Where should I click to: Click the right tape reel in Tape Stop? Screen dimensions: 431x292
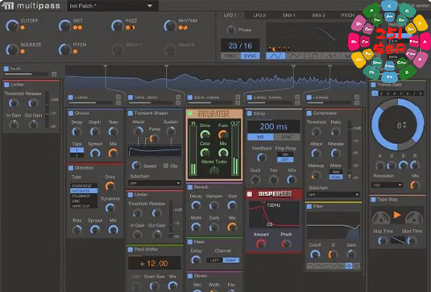coord(414,218)
